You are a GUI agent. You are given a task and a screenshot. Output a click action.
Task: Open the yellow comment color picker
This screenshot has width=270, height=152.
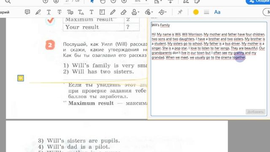click(196, 12)
